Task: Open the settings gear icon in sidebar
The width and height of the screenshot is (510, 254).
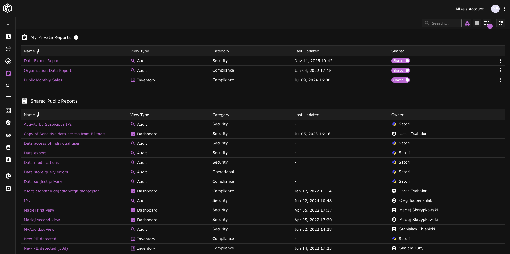Action: point(8,189)
